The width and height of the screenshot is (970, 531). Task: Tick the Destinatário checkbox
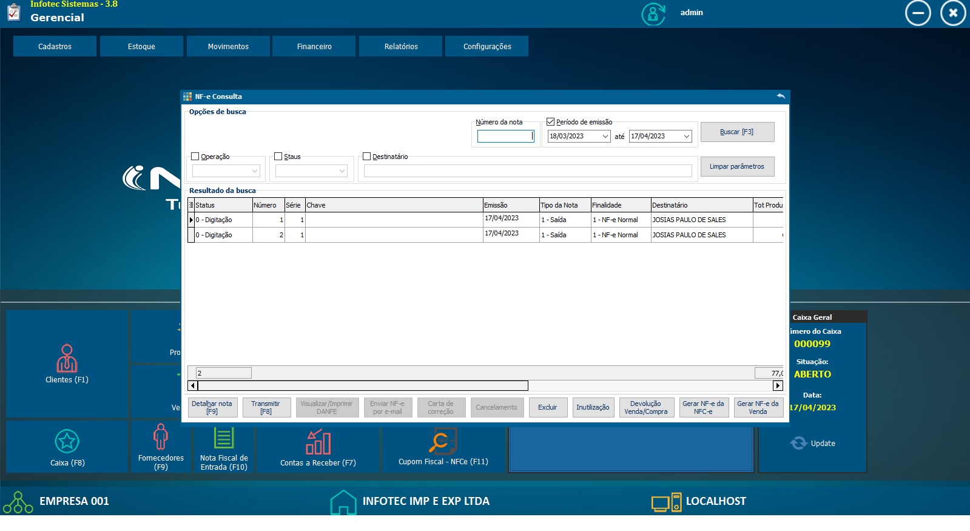pyautogui.click(x=366, y=157)
